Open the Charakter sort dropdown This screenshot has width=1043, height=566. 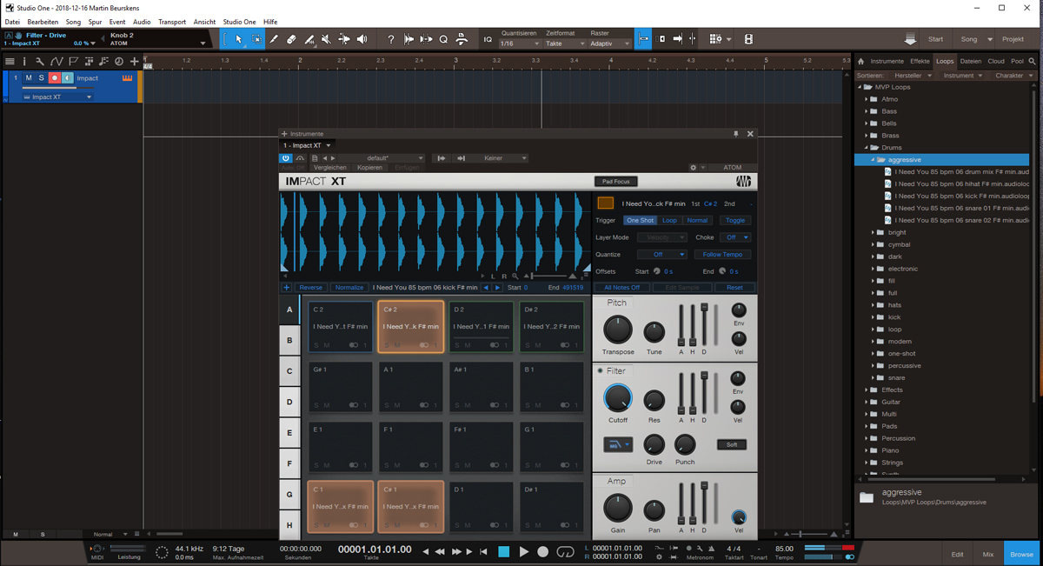(x=1013, y=76)
